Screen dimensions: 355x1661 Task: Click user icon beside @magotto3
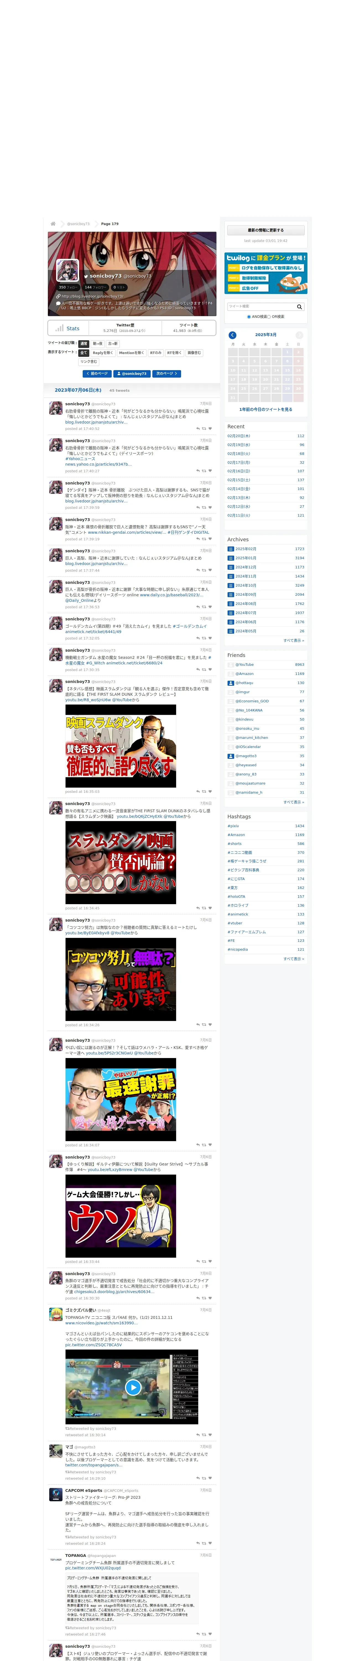231,756
